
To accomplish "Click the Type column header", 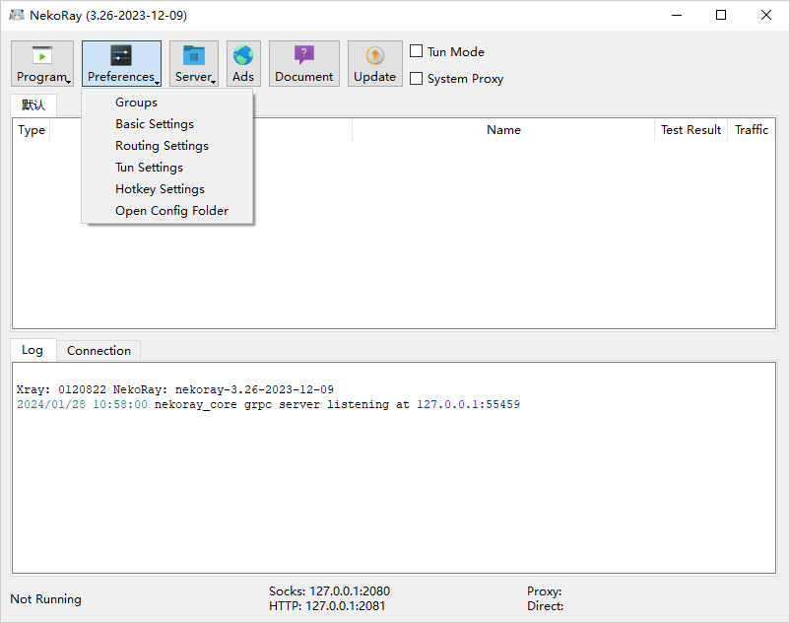I will point(32,130).
